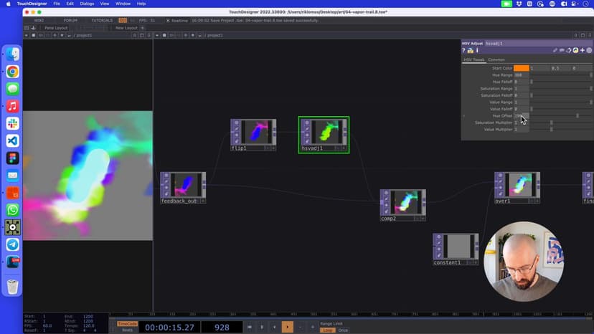Switch time display to Beats
Screen dimensions: 594x334
[126, 330]
